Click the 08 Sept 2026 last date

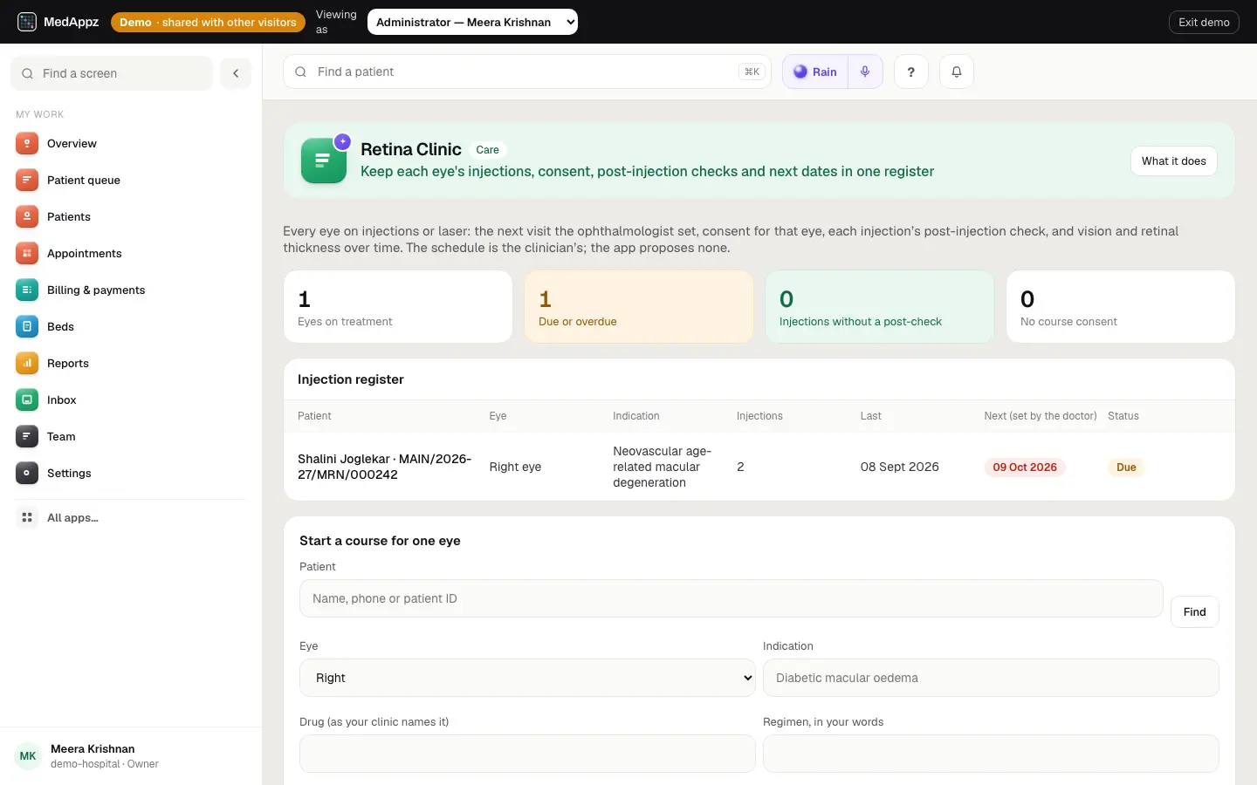[899, 467]
